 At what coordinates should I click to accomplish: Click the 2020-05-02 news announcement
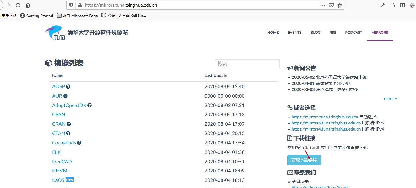[329, 77]
